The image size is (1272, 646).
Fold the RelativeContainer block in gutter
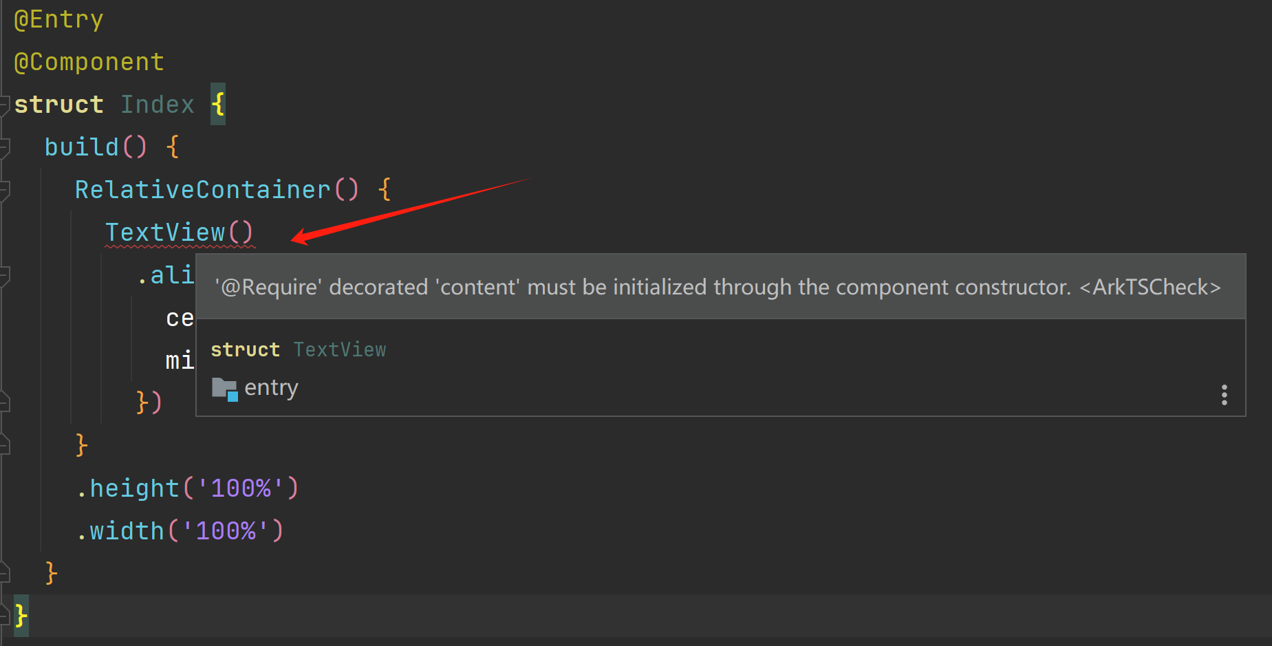coord(5,190)
